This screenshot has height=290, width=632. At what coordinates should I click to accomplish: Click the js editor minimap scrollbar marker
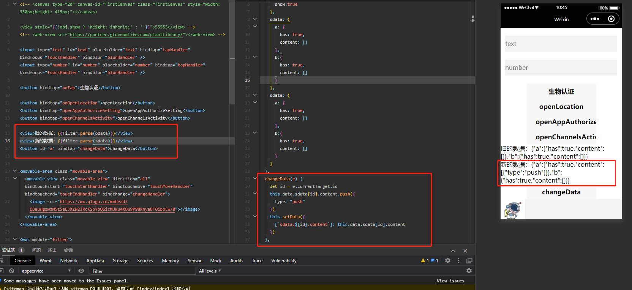tap(472, 19)
